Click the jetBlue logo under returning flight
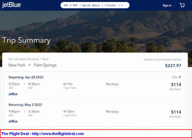The image size is (192, 138). coord(13,121)
